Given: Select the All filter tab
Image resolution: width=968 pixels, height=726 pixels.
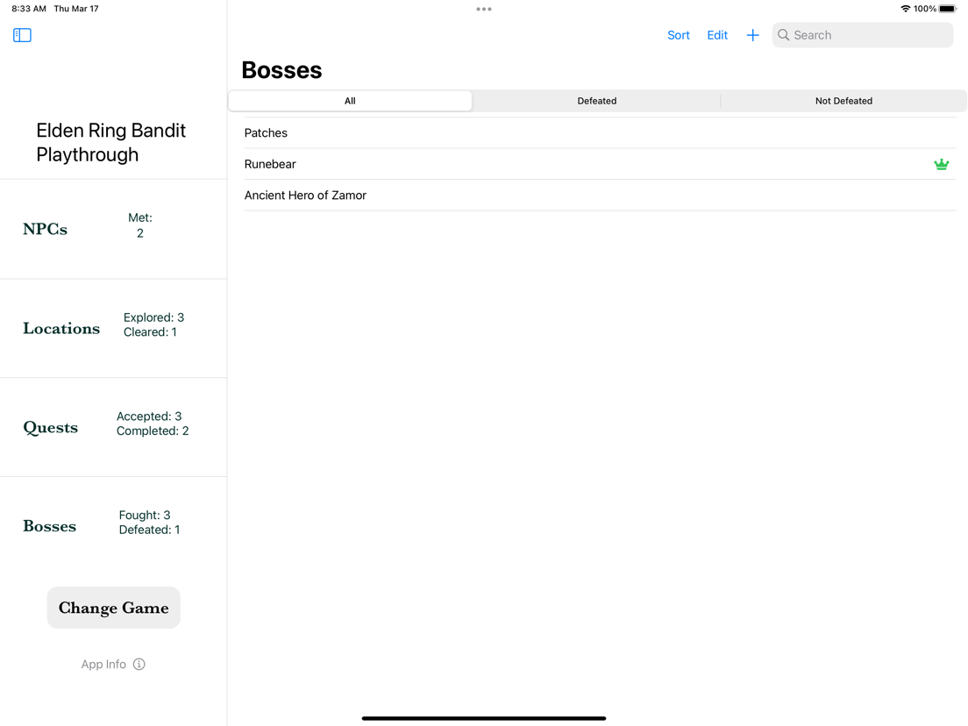Looking at the screenshot, I should pos(350,101).
